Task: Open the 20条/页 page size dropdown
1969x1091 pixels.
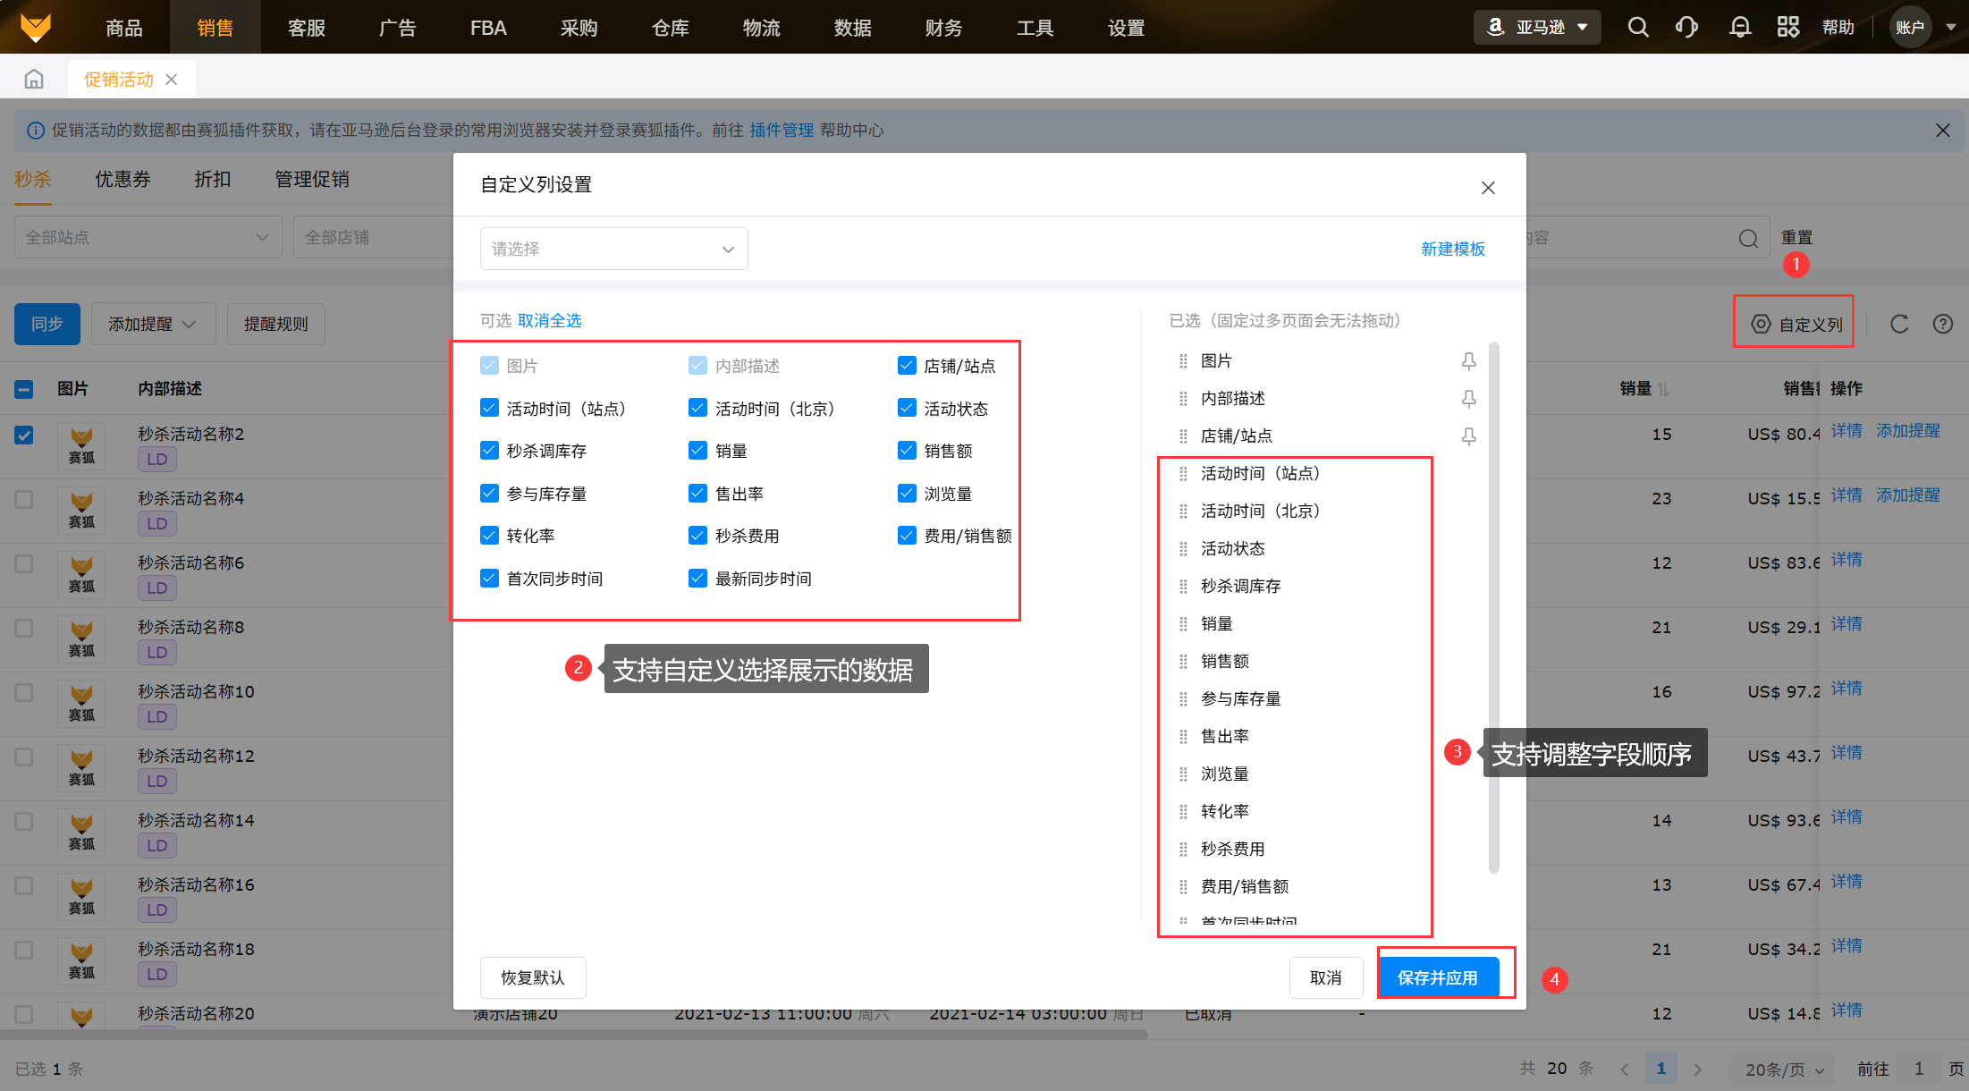Action: [1783, 1069]
